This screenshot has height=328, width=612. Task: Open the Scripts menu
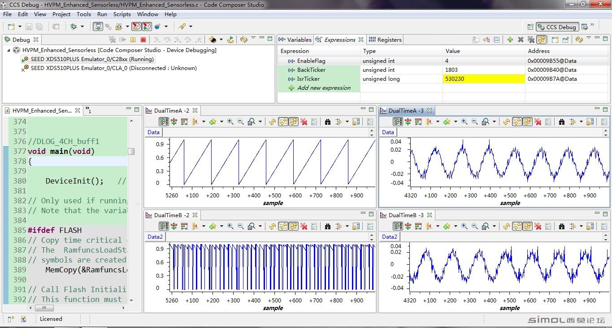pyautogui.click(x=122, y=14)
